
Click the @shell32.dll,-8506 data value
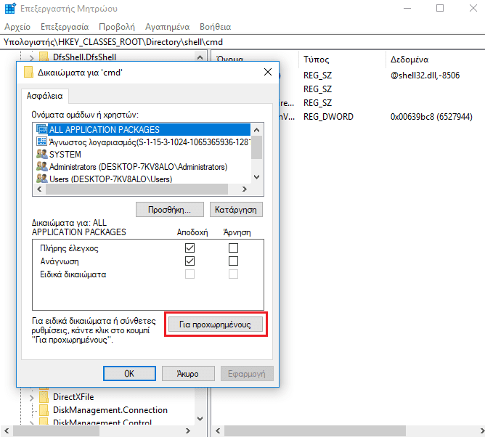(x=425, y=75)
